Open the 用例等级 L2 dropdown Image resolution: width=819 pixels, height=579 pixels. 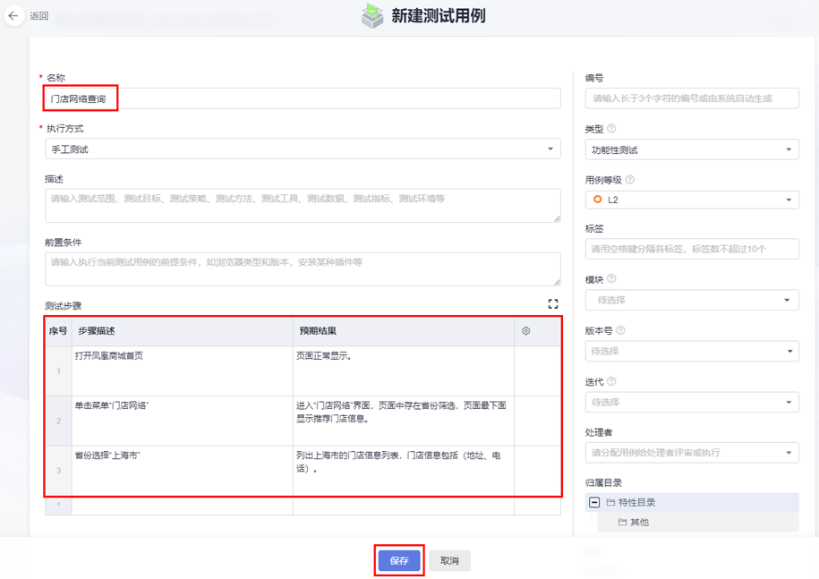tap(692, 200)
